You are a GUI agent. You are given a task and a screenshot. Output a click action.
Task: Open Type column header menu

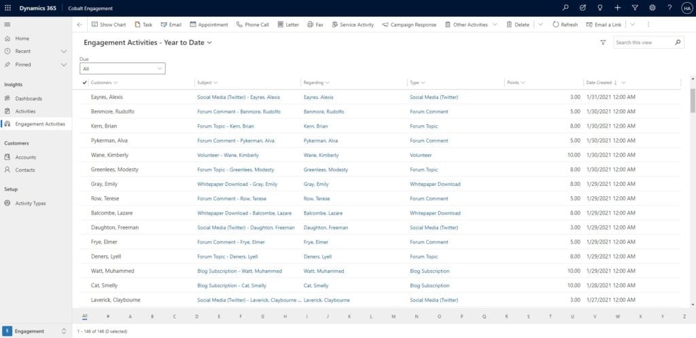(418, 82)
